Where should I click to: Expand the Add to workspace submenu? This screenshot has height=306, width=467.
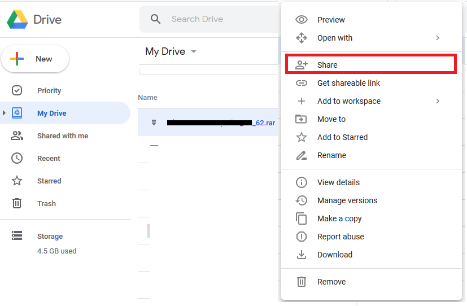tap(437, 101)
